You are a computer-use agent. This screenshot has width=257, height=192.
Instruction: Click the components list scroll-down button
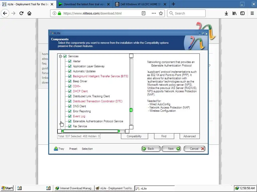tap(131, 127)
